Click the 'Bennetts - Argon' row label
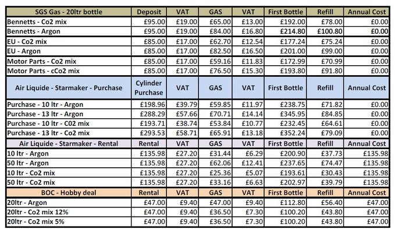The width and height of the screenshot is (395, 233). (34, 32)
